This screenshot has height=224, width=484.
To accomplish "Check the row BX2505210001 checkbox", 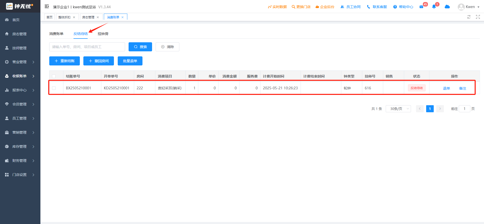I will tap(54, 88).
